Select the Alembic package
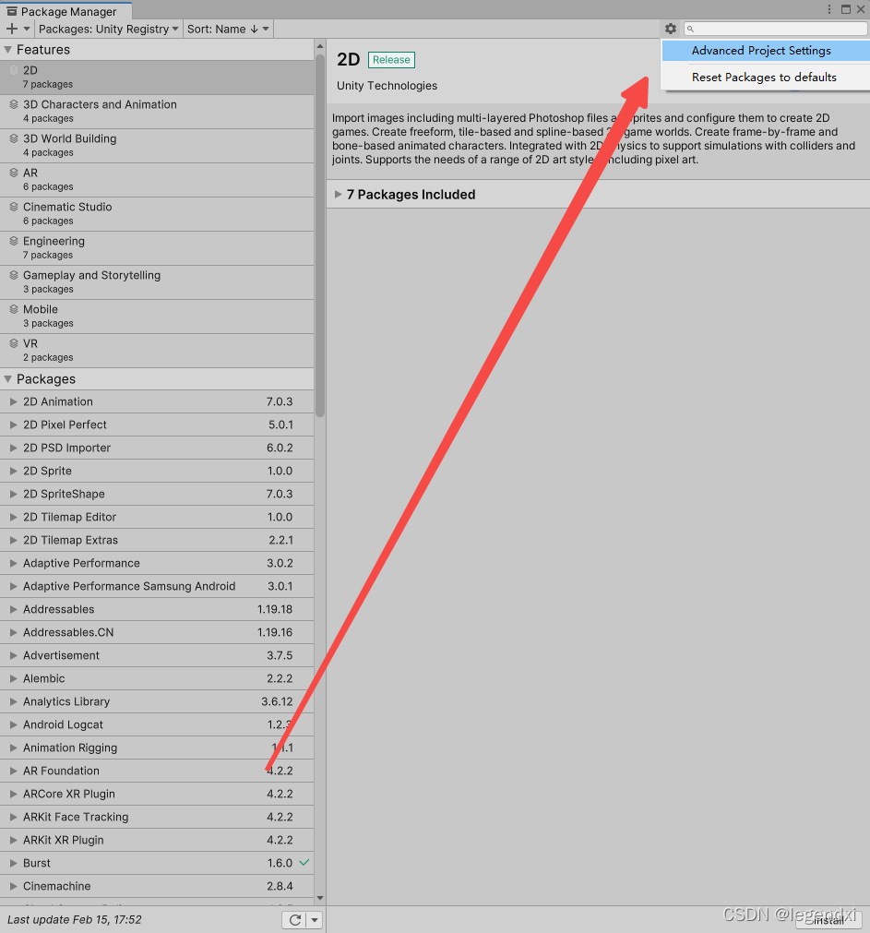 click(x=157, y=678)
